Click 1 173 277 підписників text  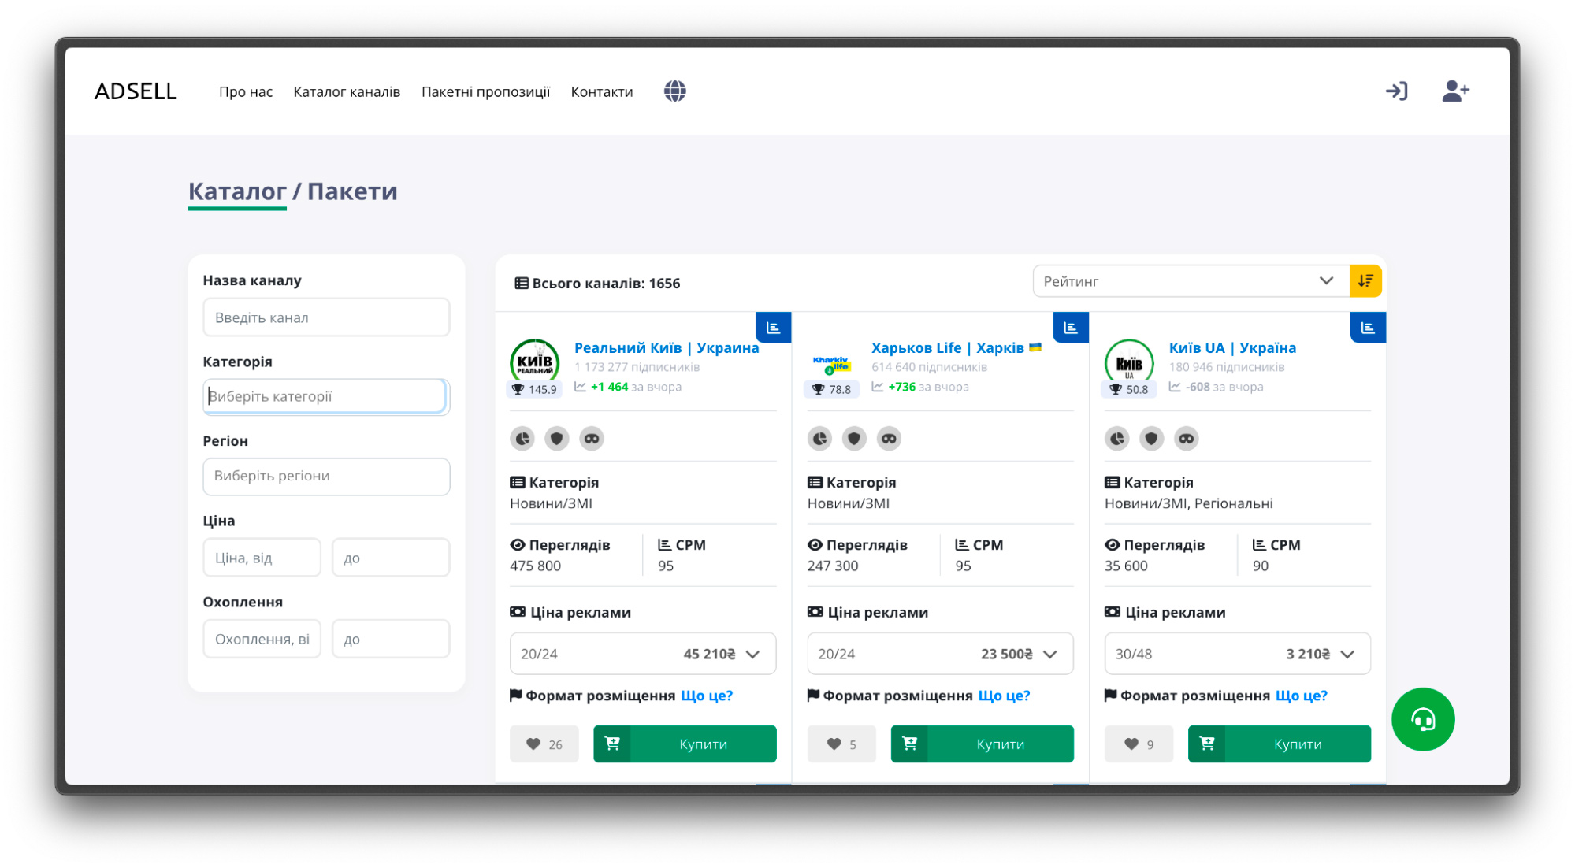(637, 367)
